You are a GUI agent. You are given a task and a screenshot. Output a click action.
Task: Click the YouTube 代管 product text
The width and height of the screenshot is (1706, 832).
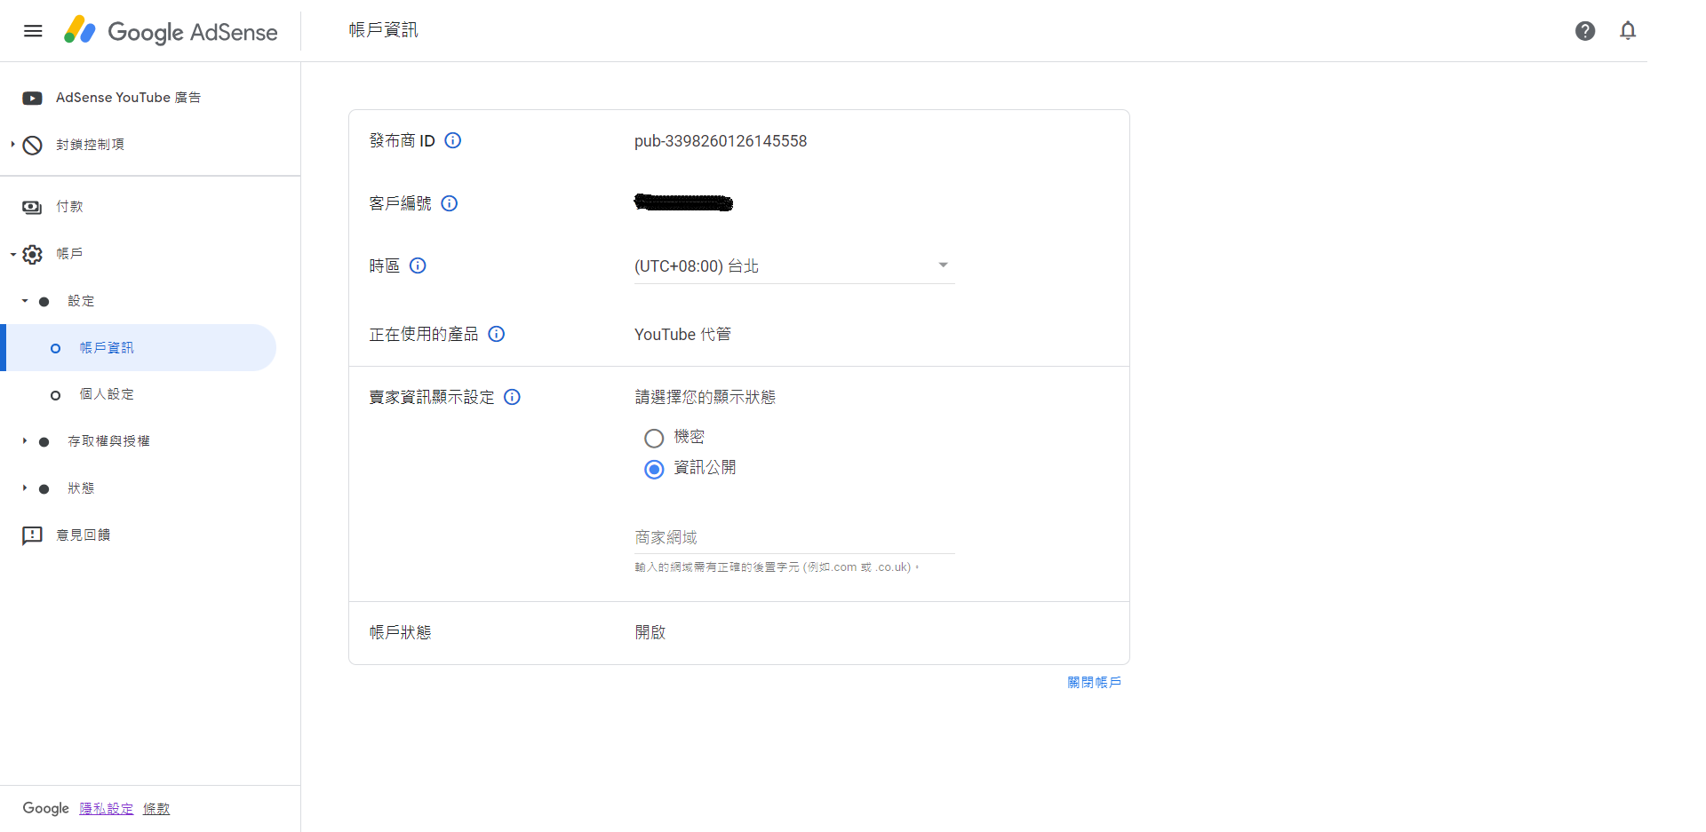click(x=682, y=335)
